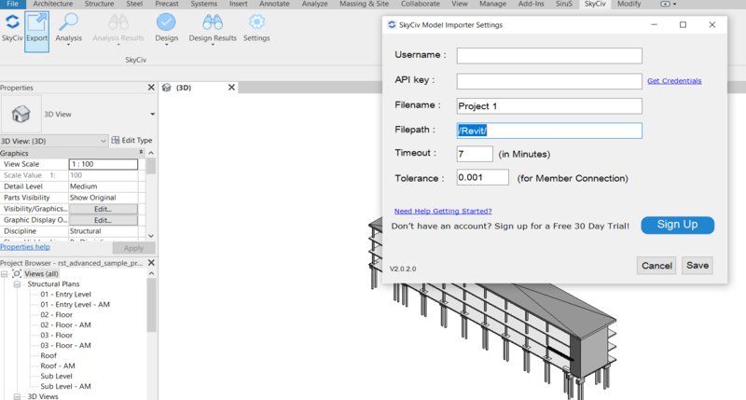Open the Properties help link
The height and width of the screenshot is (400, 746).
click(x=25, y=247)
